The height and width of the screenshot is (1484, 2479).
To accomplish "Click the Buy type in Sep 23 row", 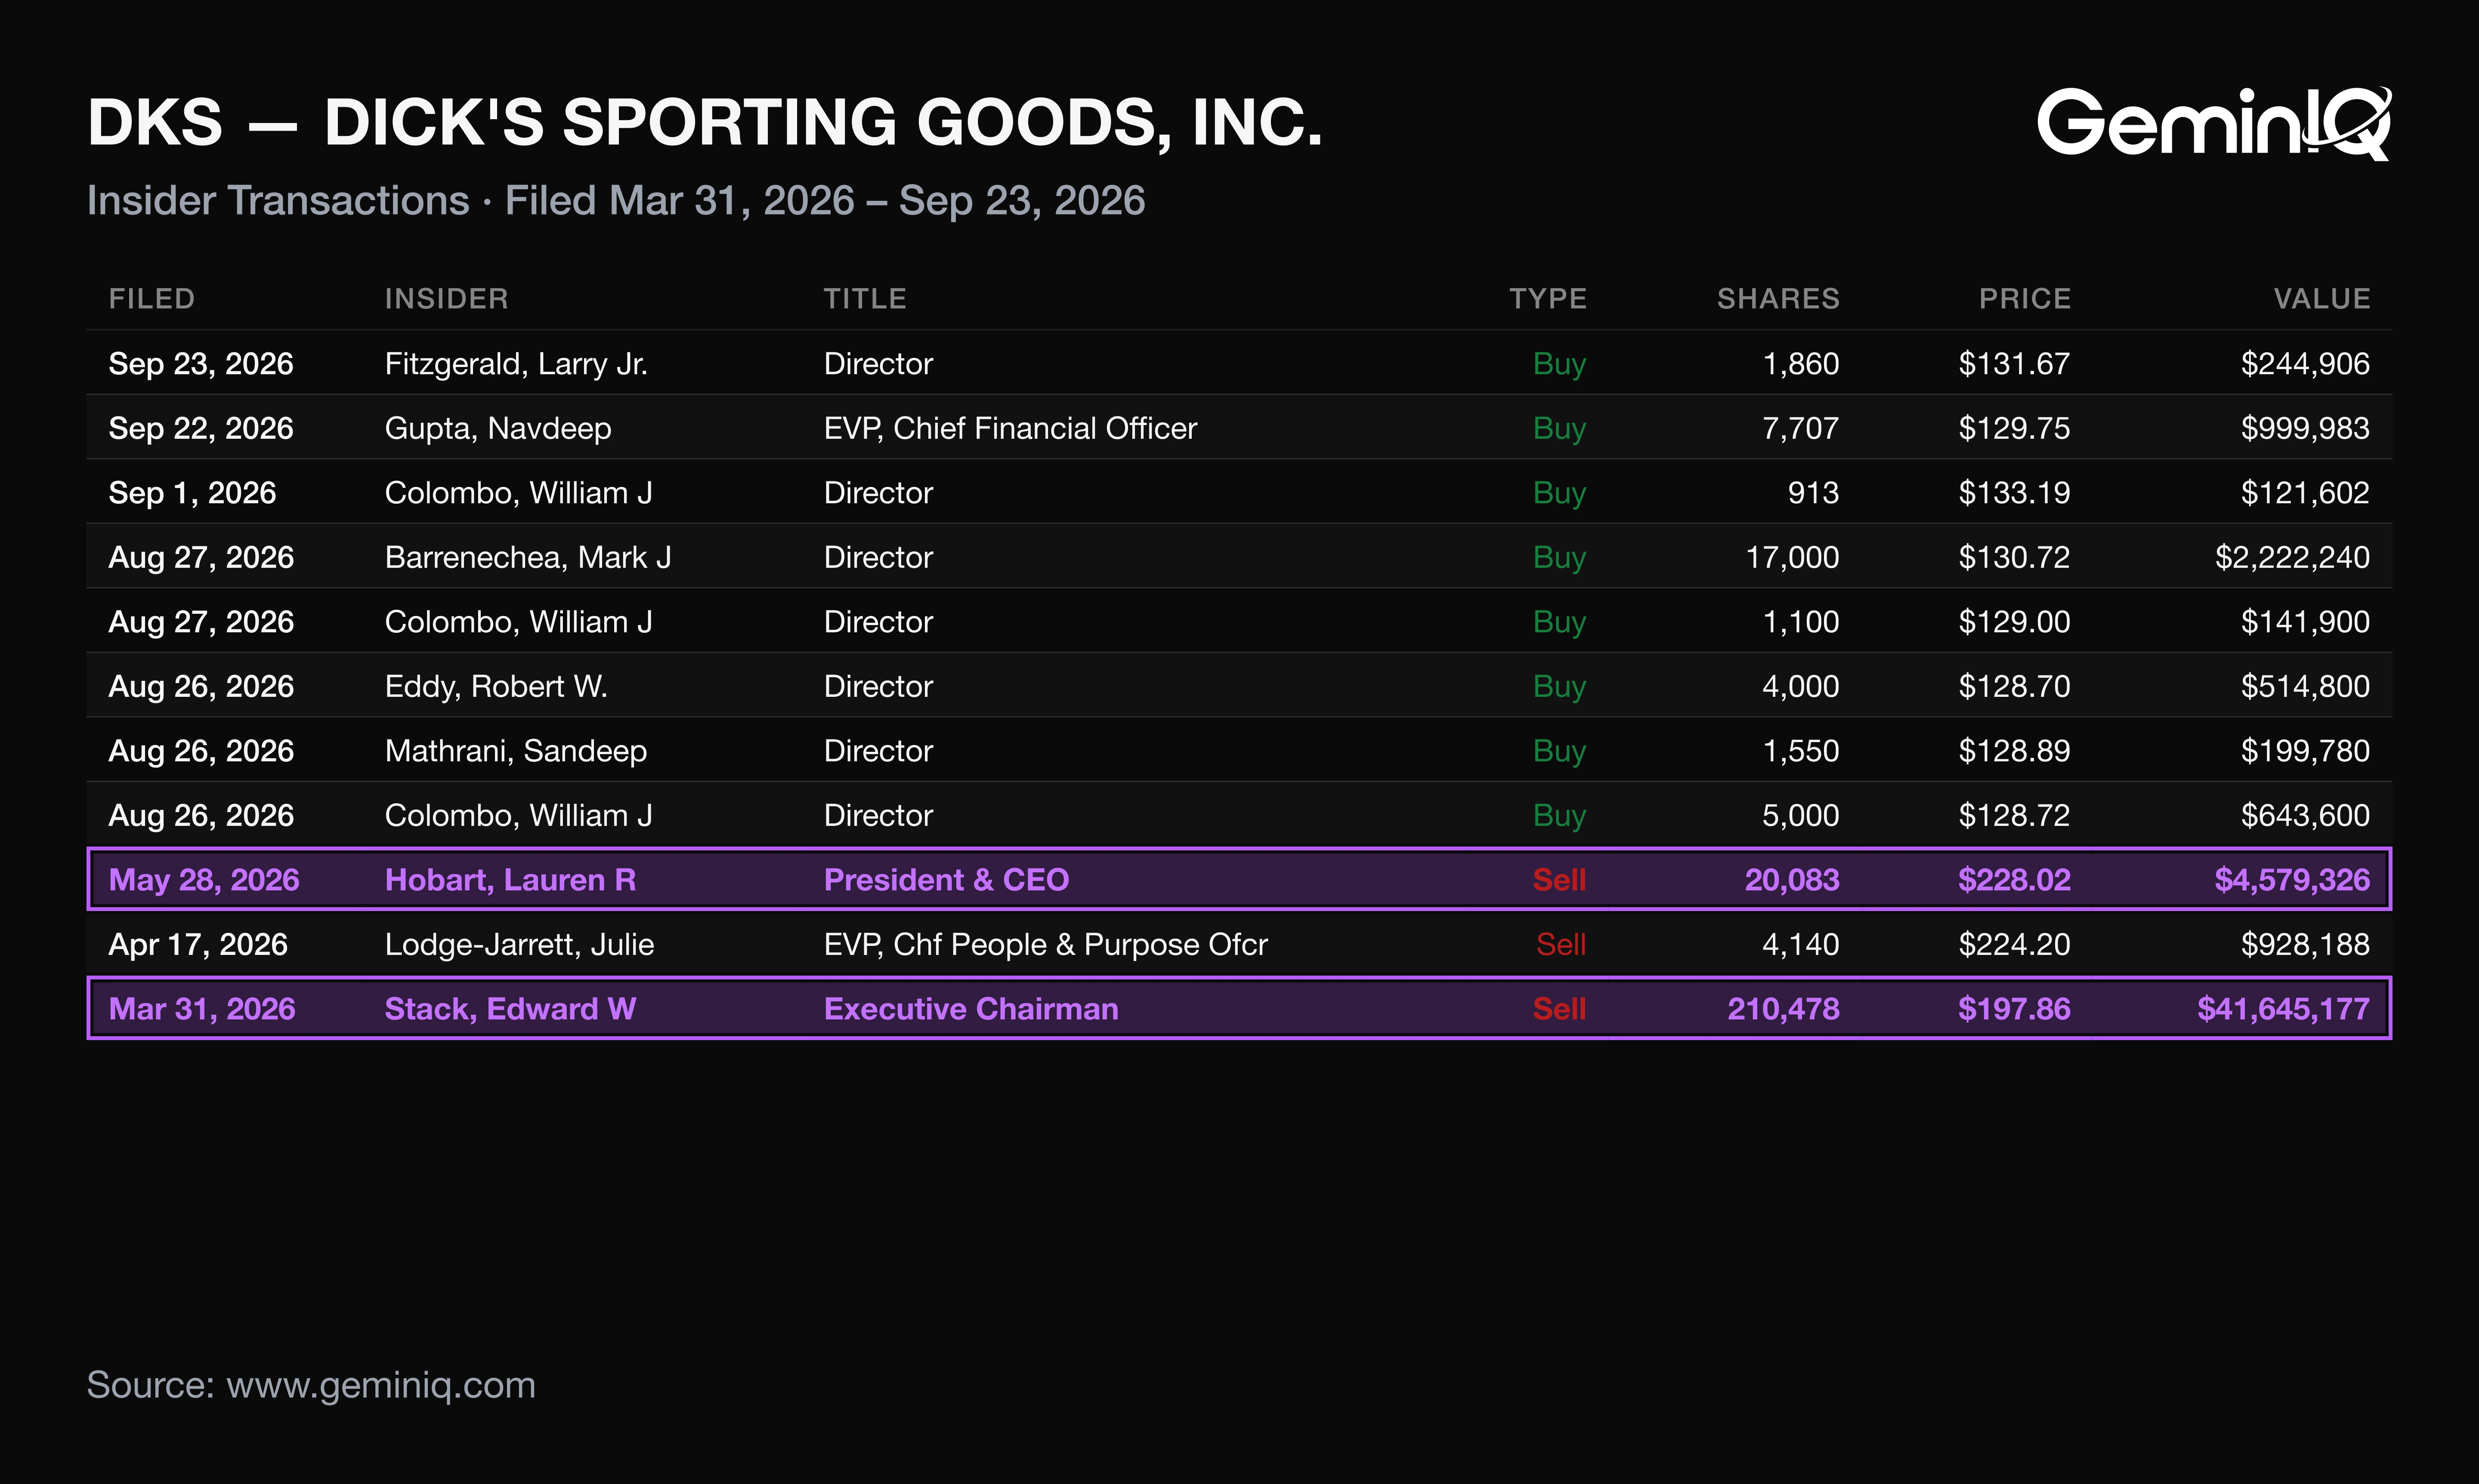I will (1560, 363).
